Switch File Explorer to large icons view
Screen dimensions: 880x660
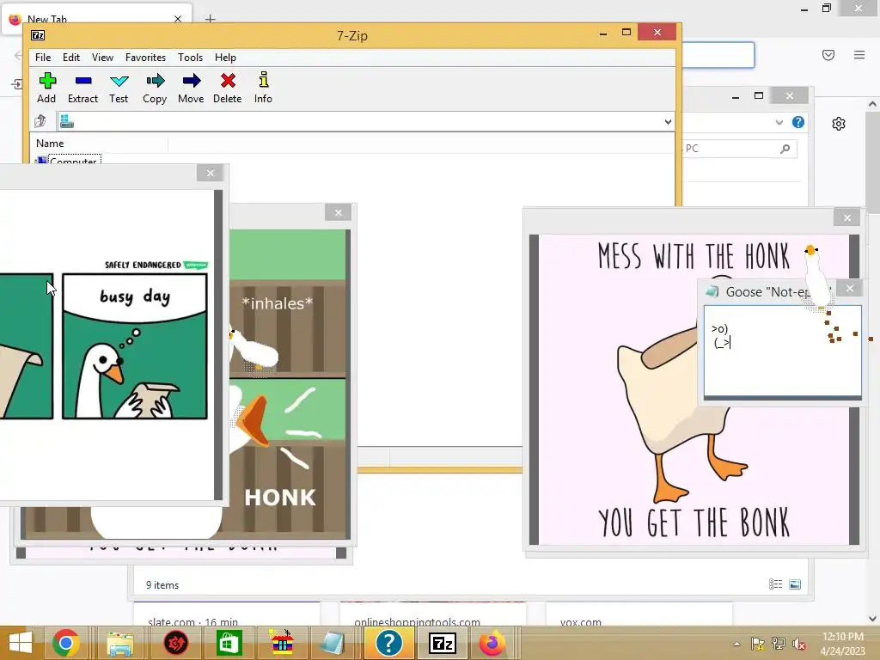tap(795, 584)
